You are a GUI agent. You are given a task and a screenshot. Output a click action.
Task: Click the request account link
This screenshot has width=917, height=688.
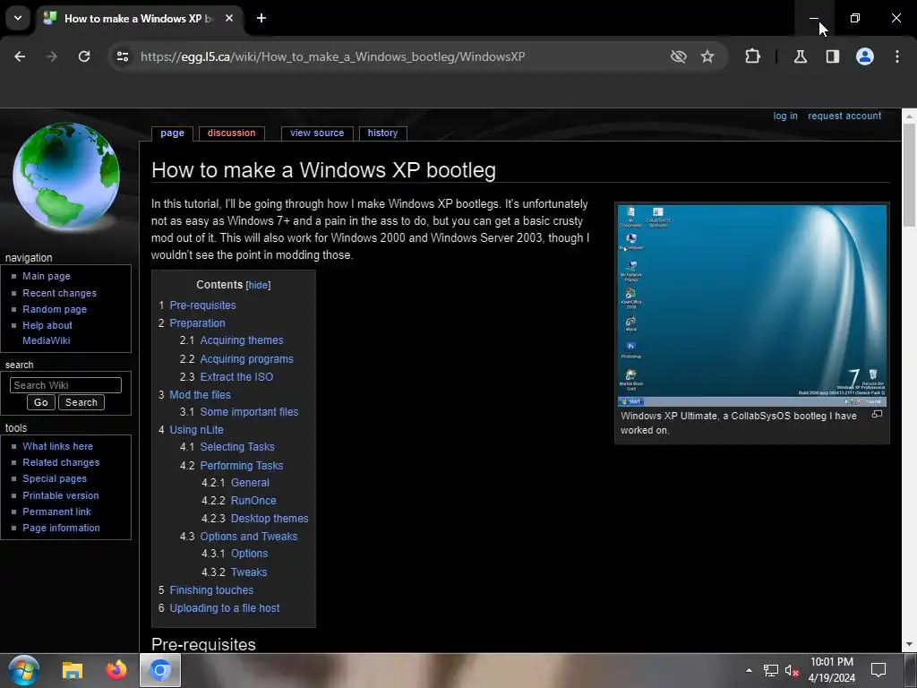(x=844, y=116)
